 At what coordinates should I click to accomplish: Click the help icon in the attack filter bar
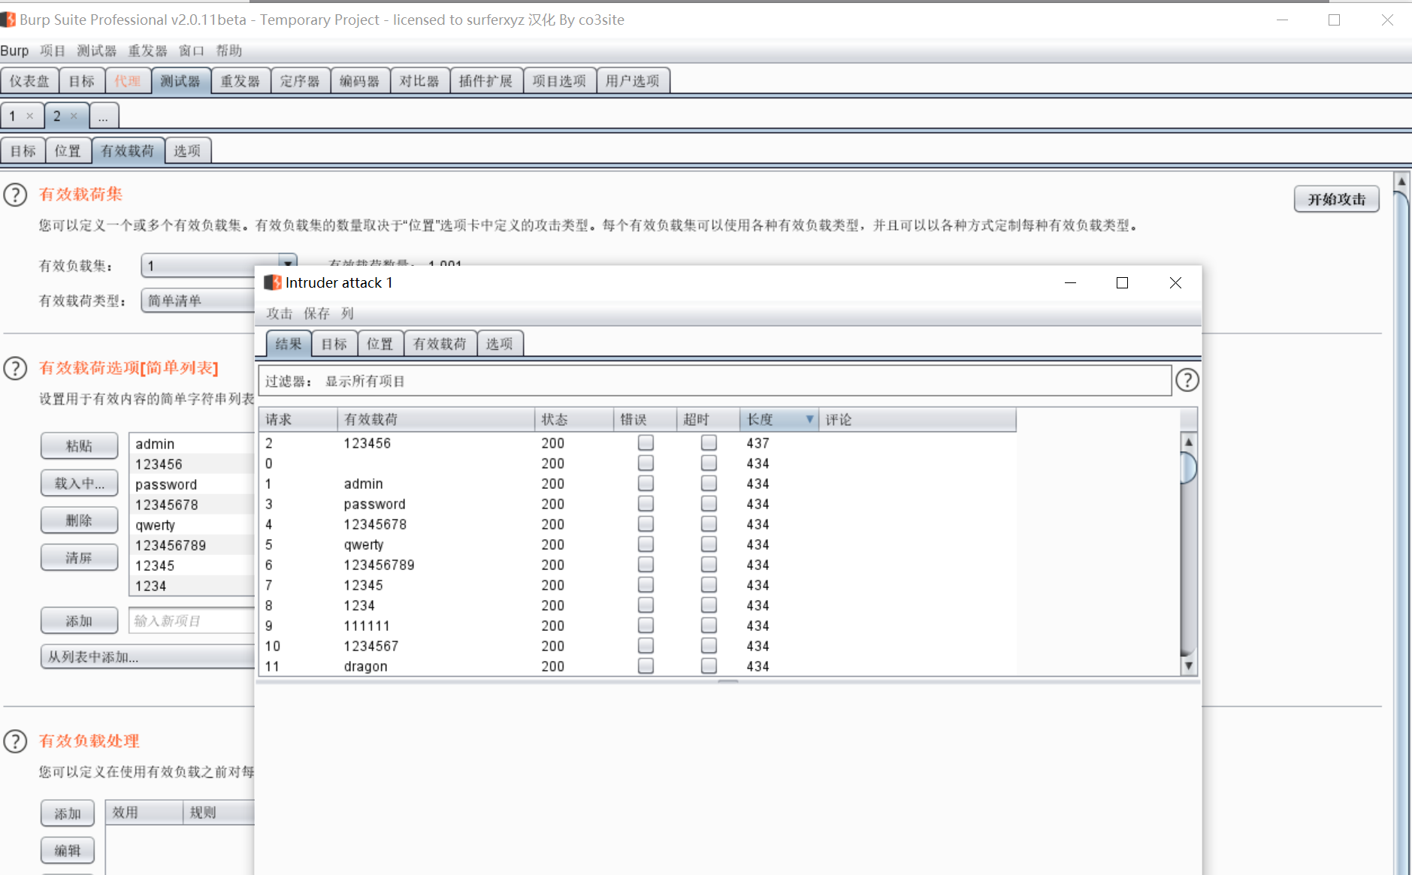(1187, 380)
